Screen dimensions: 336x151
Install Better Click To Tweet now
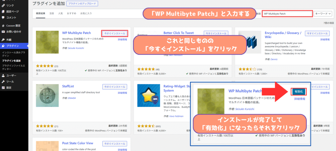coord(216,34)
